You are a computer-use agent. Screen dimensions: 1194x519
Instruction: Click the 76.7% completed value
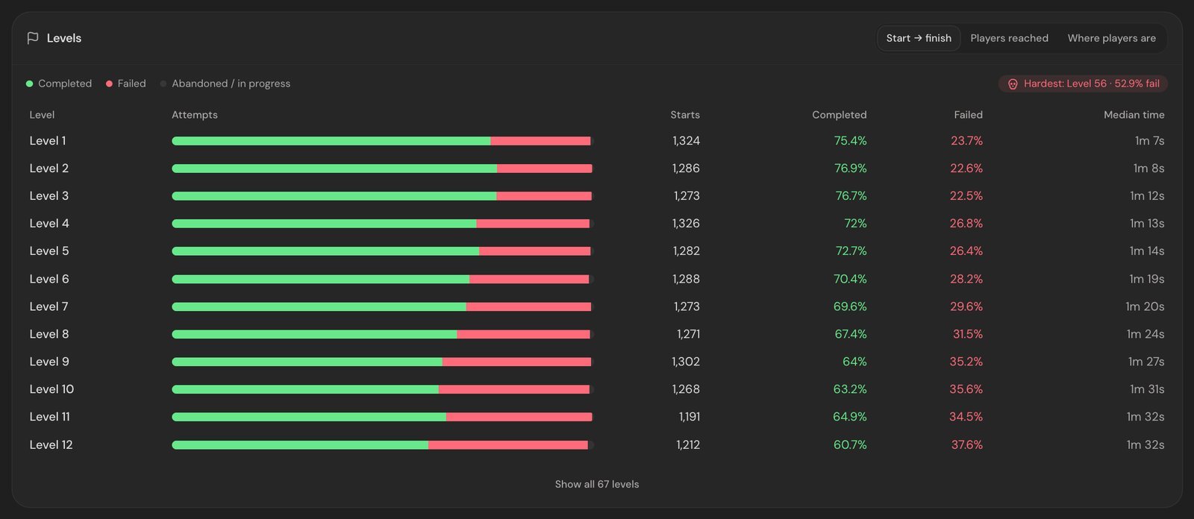point(851,196)
